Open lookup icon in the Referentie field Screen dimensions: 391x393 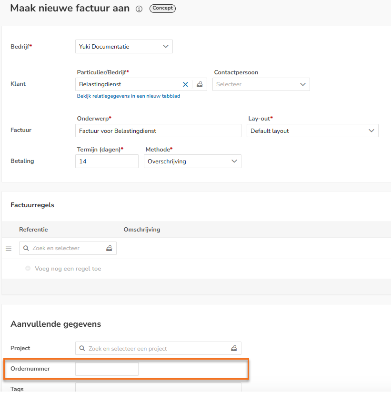pos(109,248)
